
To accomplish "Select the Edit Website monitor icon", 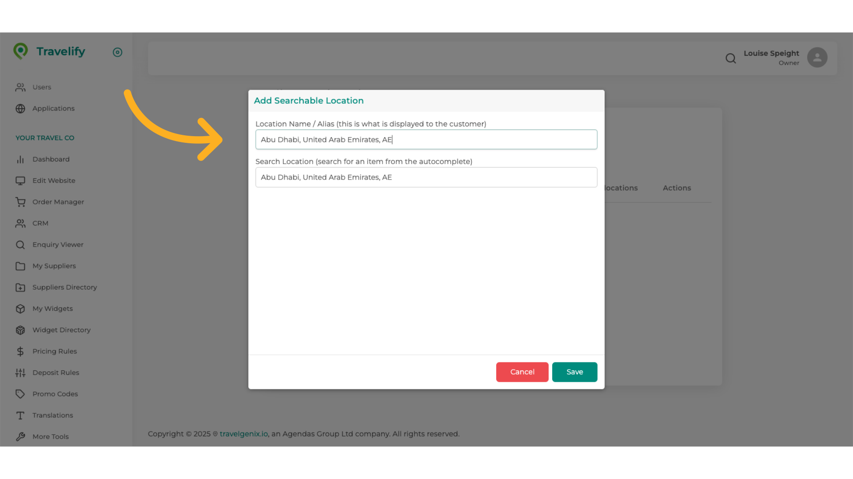I will tap(20, 181).
